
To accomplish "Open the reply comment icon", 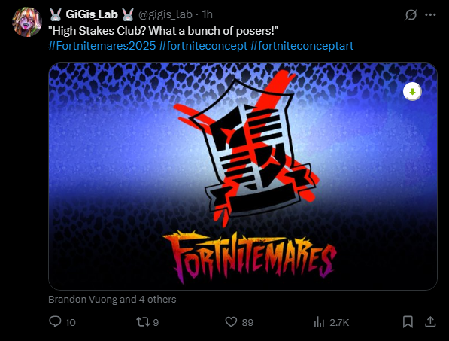I will click(55, 321).
